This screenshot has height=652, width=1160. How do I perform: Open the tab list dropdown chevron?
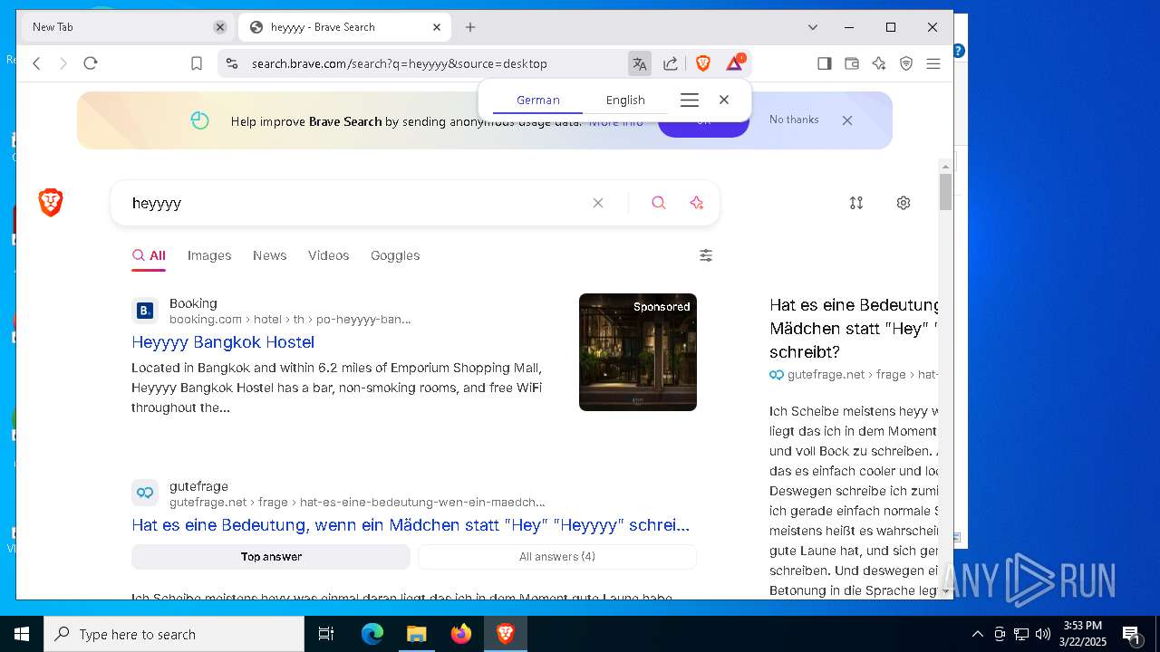tap(813, 27)
